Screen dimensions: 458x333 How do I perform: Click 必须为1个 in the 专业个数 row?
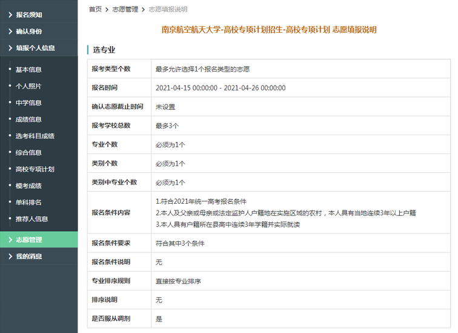click(x=170, y=145)
